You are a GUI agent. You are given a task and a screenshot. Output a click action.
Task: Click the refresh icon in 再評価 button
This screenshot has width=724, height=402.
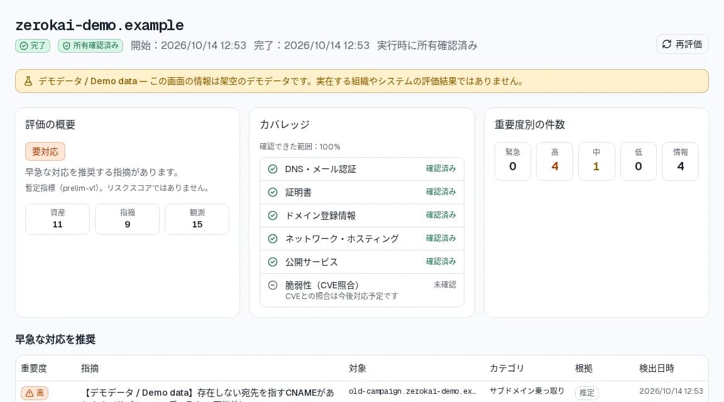[x=667, y=45]
